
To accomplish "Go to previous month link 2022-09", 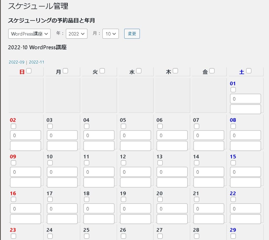I will 17,62.
